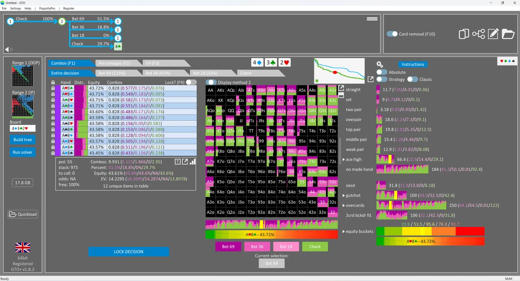The image size is (520, 281).
Task: Expand the gutshot category
Action: pyautogui.click(x=344, y=196)
